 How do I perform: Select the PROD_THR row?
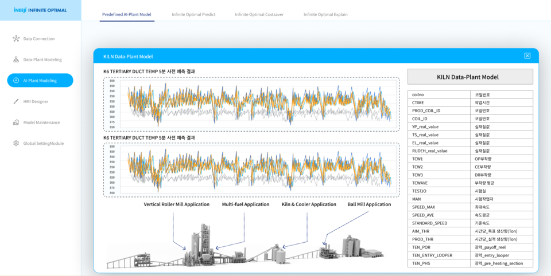(x=470, y=239)
